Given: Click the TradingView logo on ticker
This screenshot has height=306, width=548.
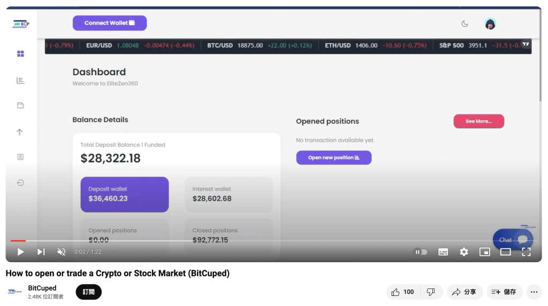Looking at the screenshot, I should tap(526, 44).
